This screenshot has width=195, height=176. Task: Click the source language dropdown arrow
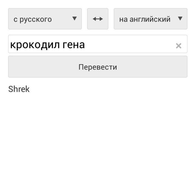[75, 18]
